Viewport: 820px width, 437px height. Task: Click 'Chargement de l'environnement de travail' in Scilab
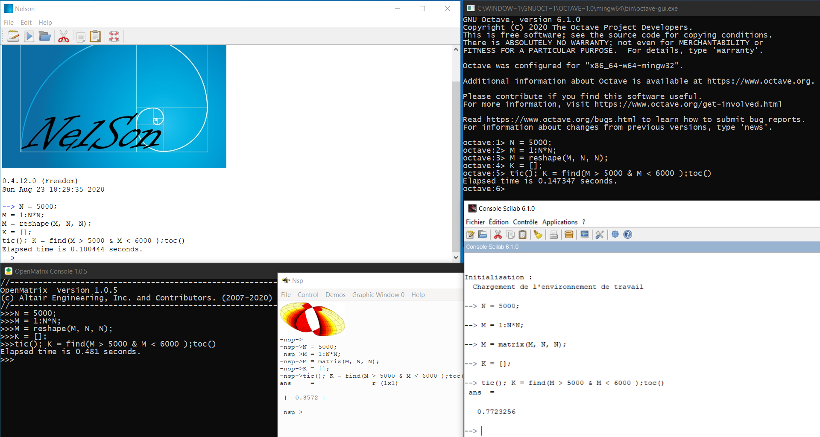[558, 287]
